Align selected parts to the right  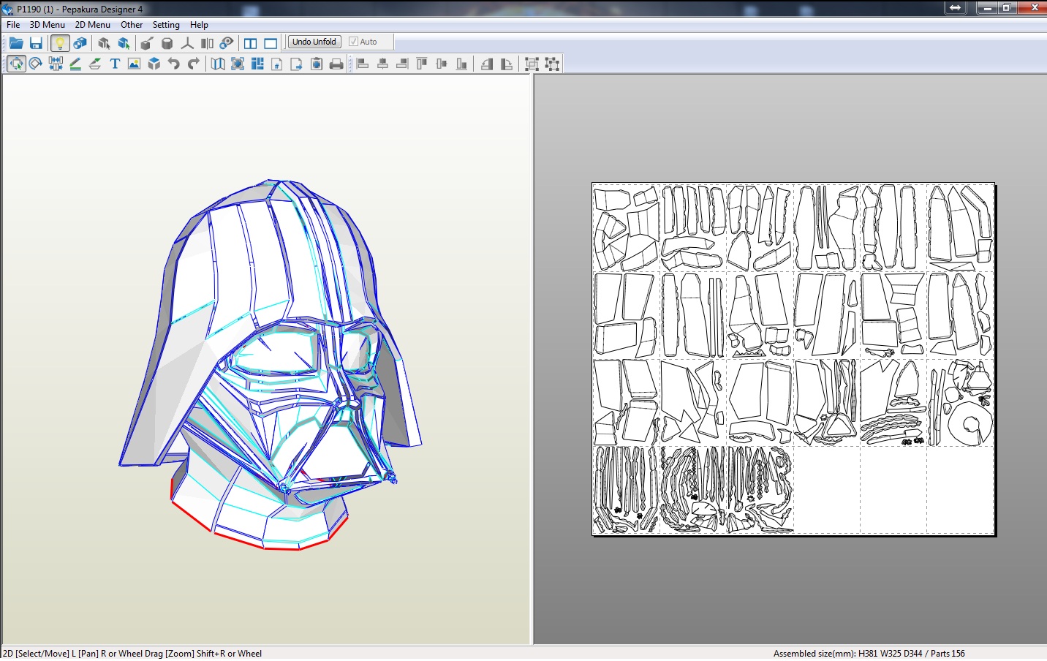coord(402,64)
